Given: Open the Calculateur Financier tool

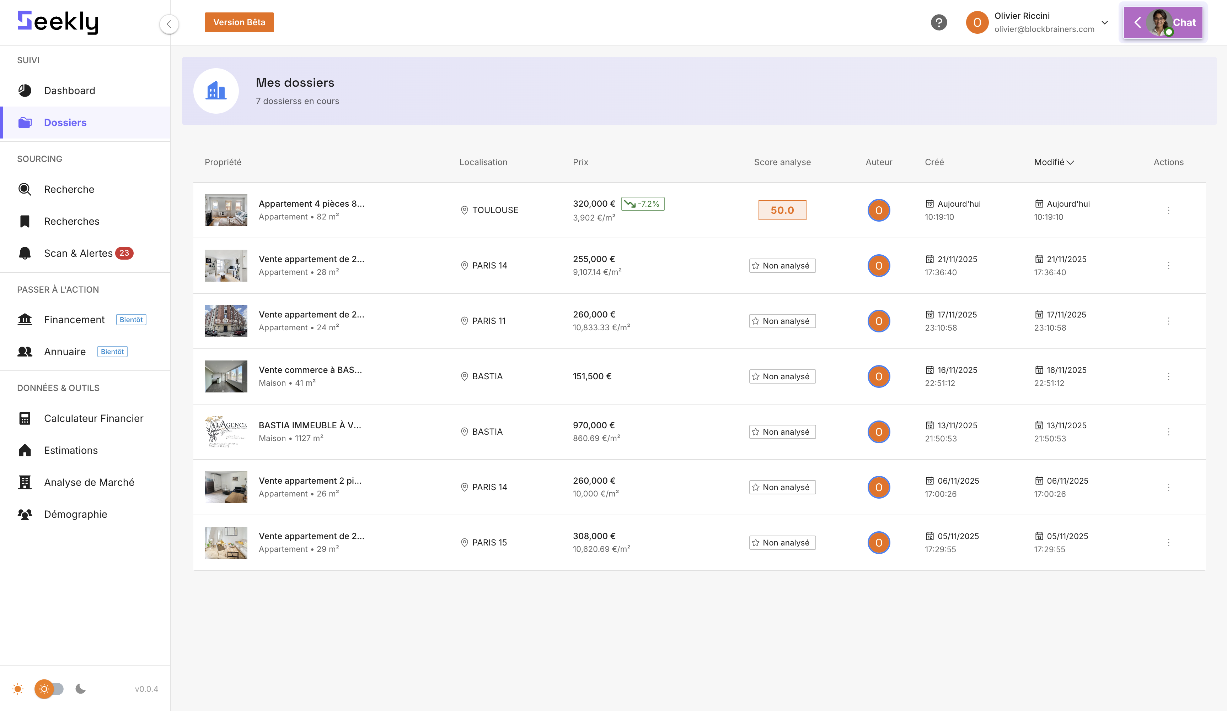Looking at the screenshot, I should [93, 418].
